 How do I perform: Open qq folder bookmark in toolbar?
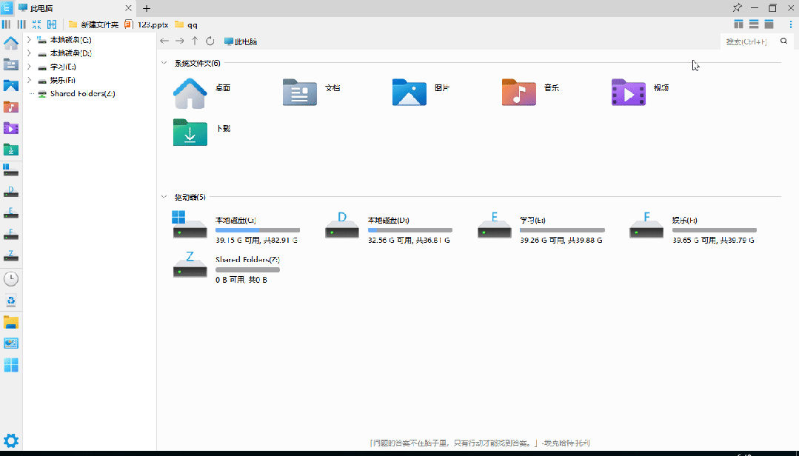click(186, 24)
